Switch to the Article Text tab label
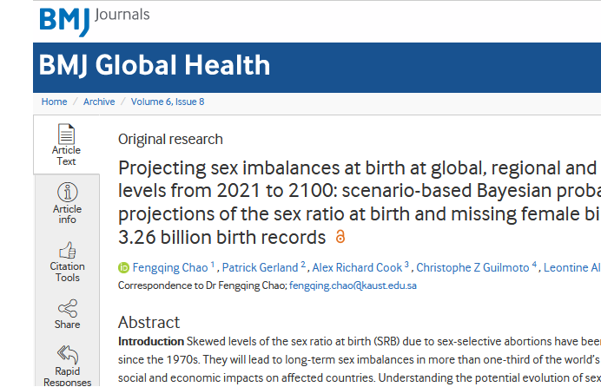The width and height of the screenshot is (601, 387). 67,156
